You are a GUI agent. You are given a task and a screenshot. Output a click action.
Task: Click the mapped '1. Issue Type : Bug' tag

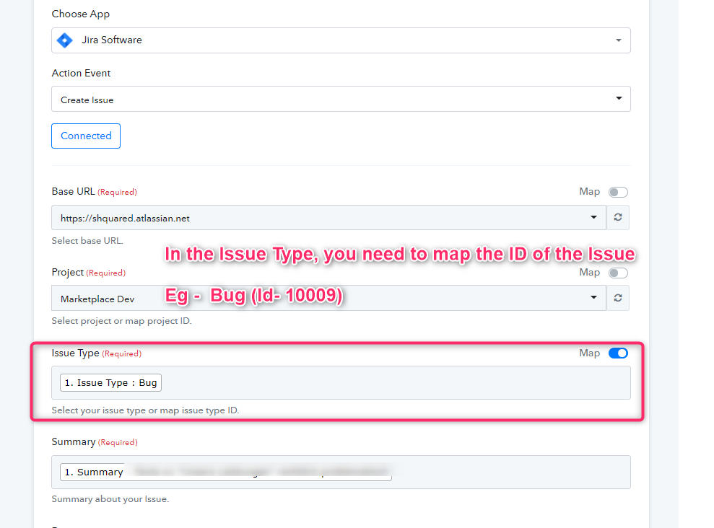(x=110, y=383)
